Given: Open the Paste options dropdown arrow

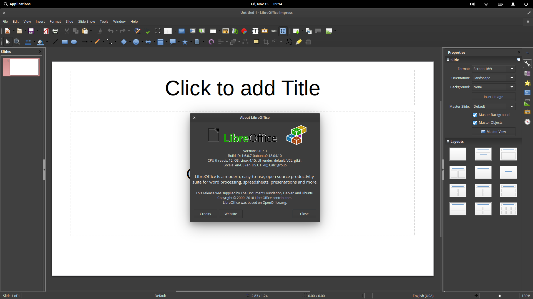Looking at the screenshot, I should click(x=91, y=31).
